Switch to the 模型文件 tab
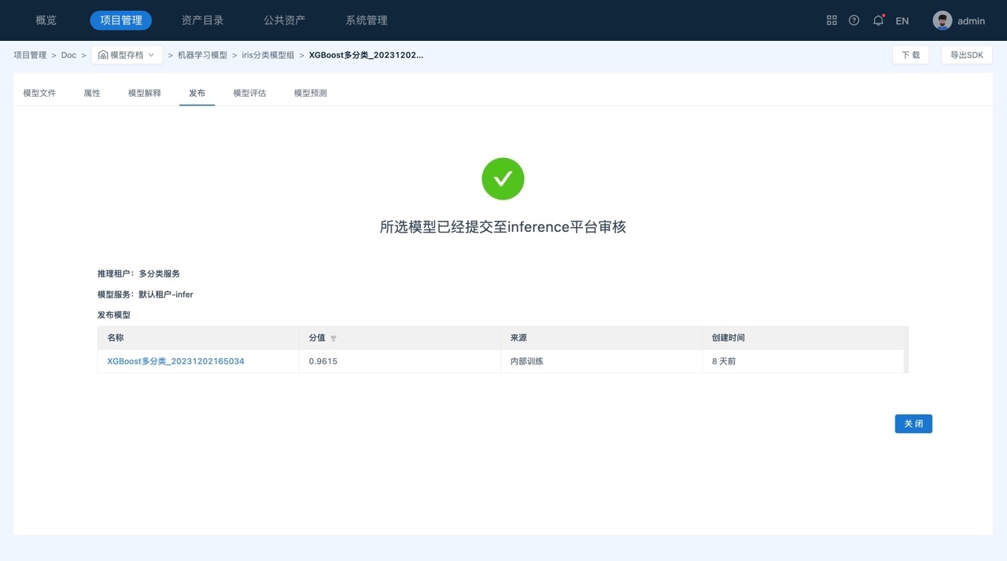1007x561 pixels. point(39,93)
